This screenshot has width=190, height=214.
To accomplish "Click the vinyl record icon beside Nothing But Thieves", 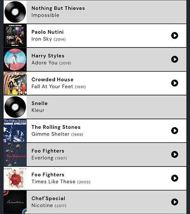I will 15,12.
